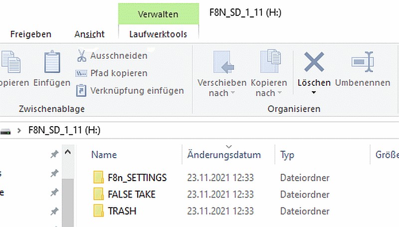Click the Verschieben nach icon

click(x=222, y=63)
